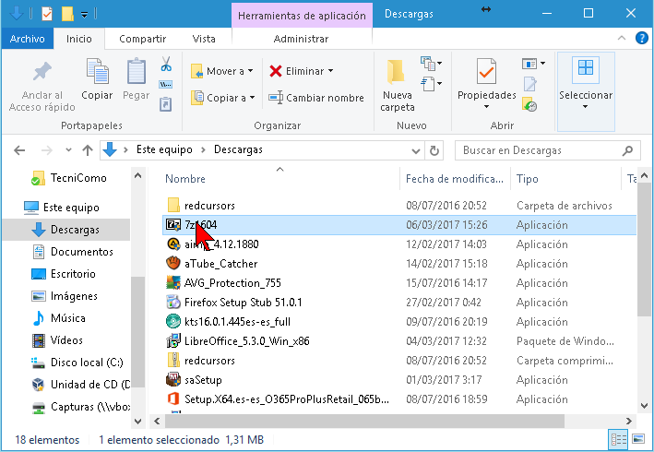654x452 pixels.
Task: Click the search magnifier icon
Action: point(627,150)
